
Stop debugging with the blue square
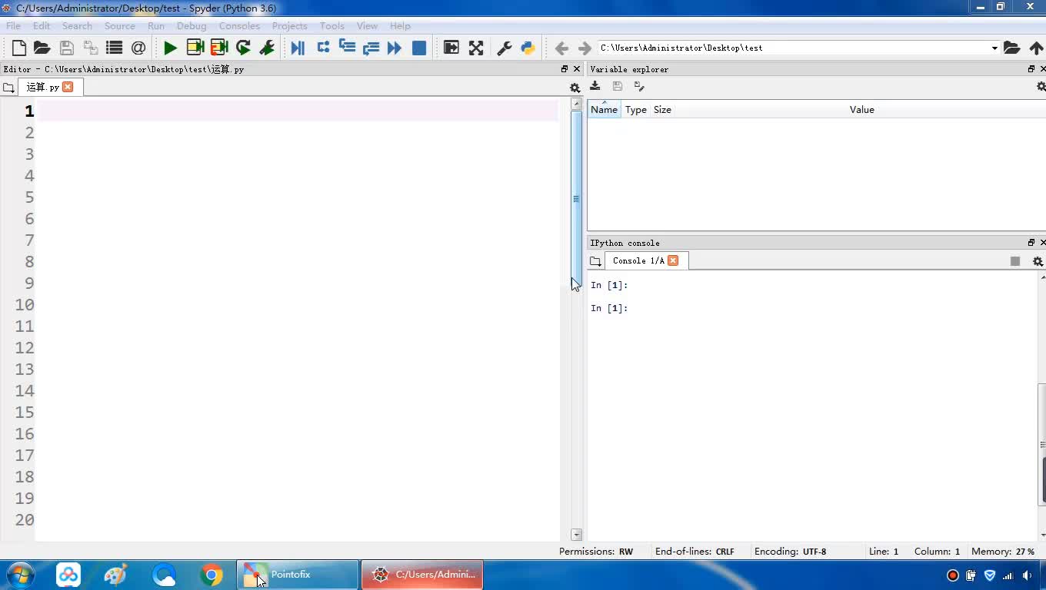click(x=419, y=48)
